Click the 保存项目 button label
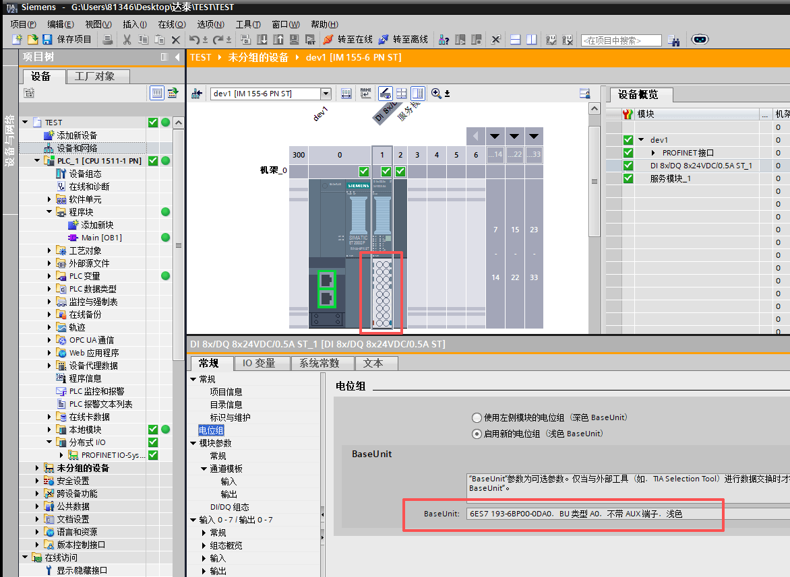This screenshot has width=790, height=577. pyautogui.click(x=74, y=40)
